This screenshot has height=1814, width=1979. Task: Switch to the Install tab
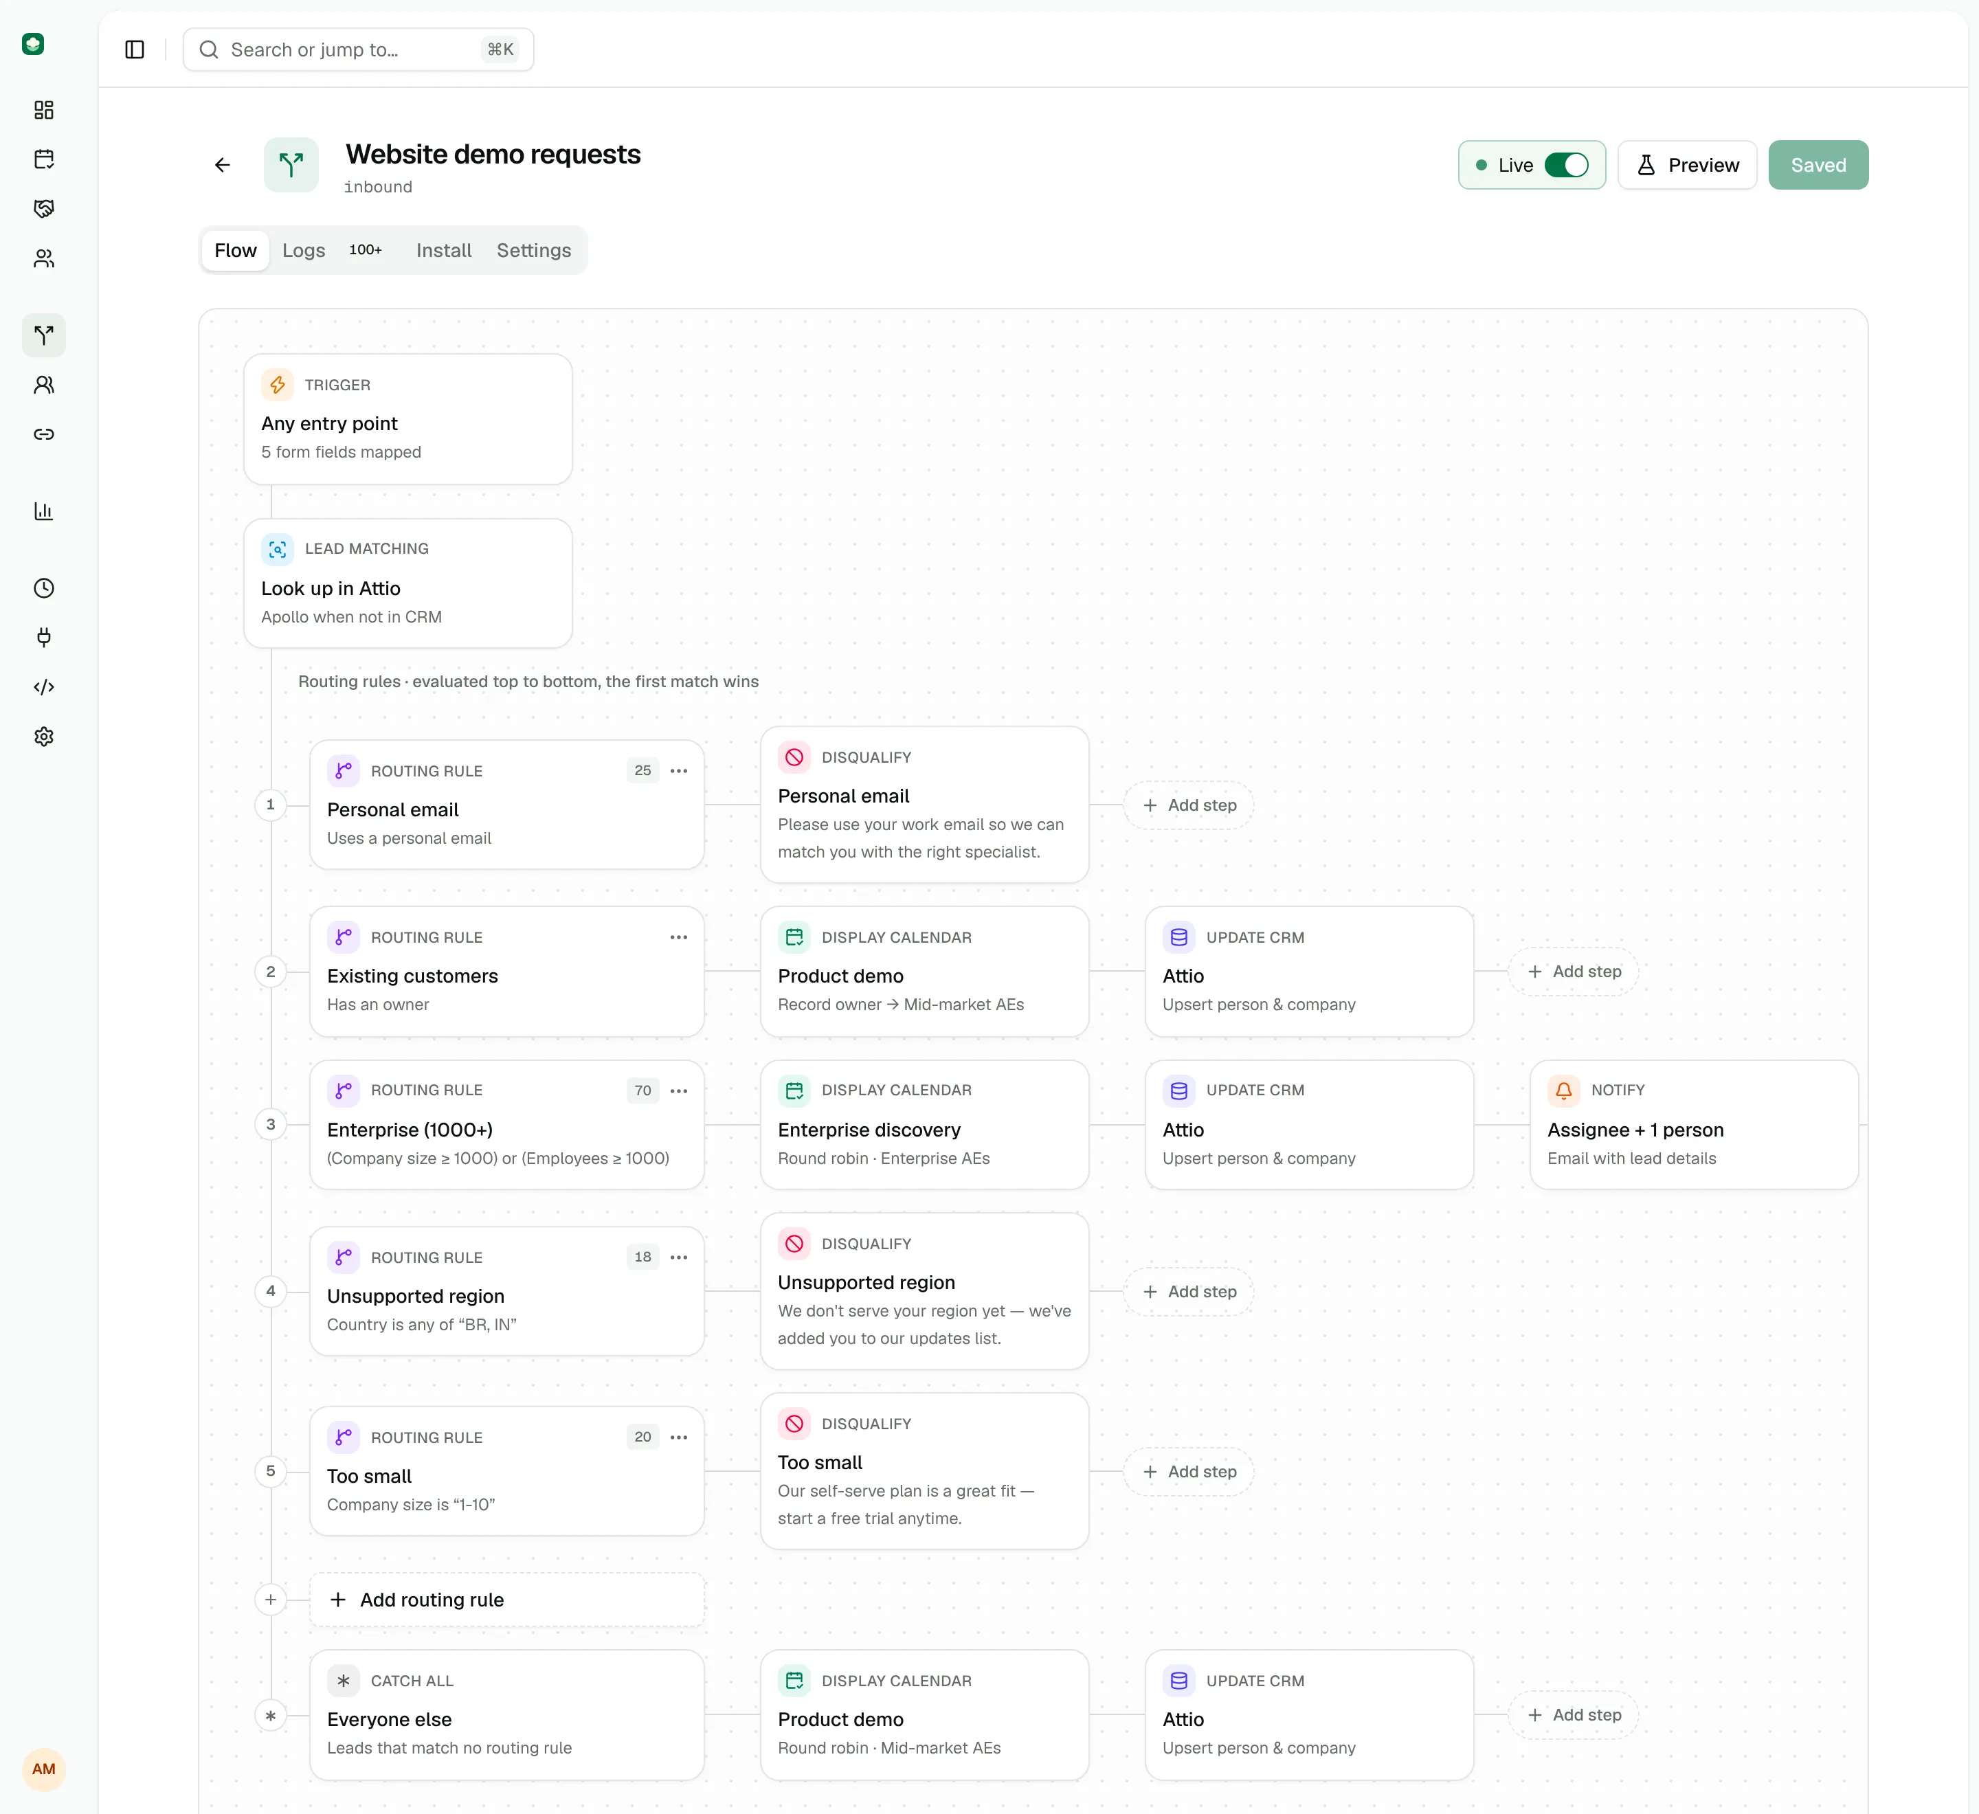(444, 250)
